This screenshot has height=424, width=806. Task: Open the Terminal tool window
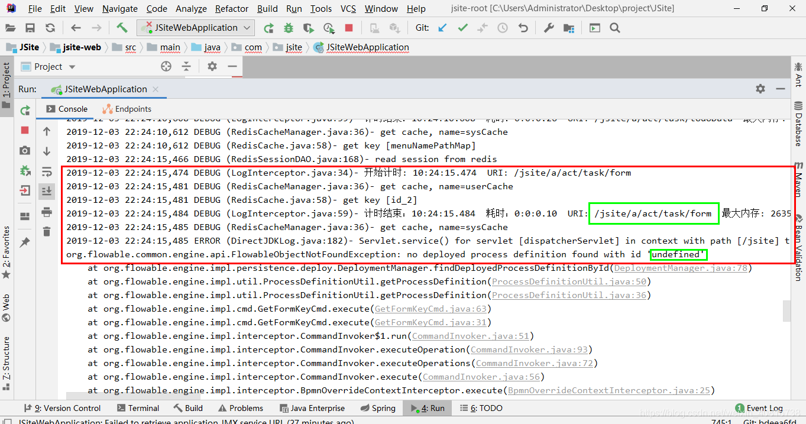138,408
